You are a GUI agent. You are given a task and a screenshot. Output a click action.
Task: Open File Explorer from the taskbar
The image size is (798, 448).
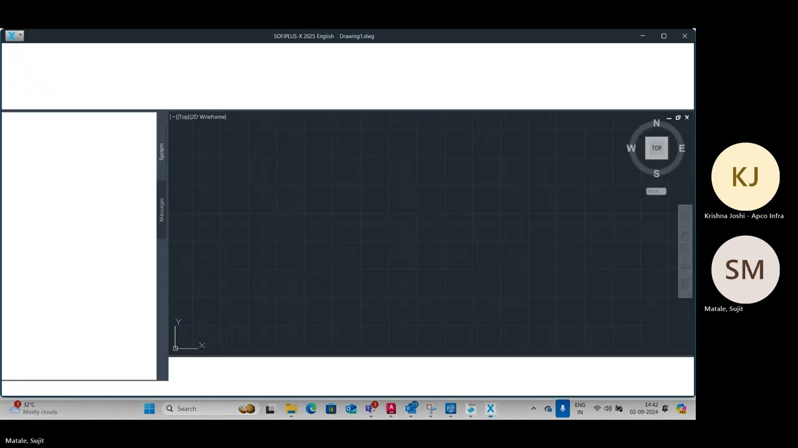[x=291, y=409]
